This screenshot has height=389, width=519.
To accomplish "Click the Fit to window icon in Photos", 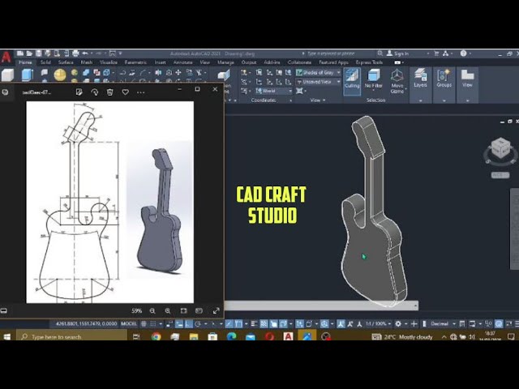I will pyautogui.click(x=183, y=310).
